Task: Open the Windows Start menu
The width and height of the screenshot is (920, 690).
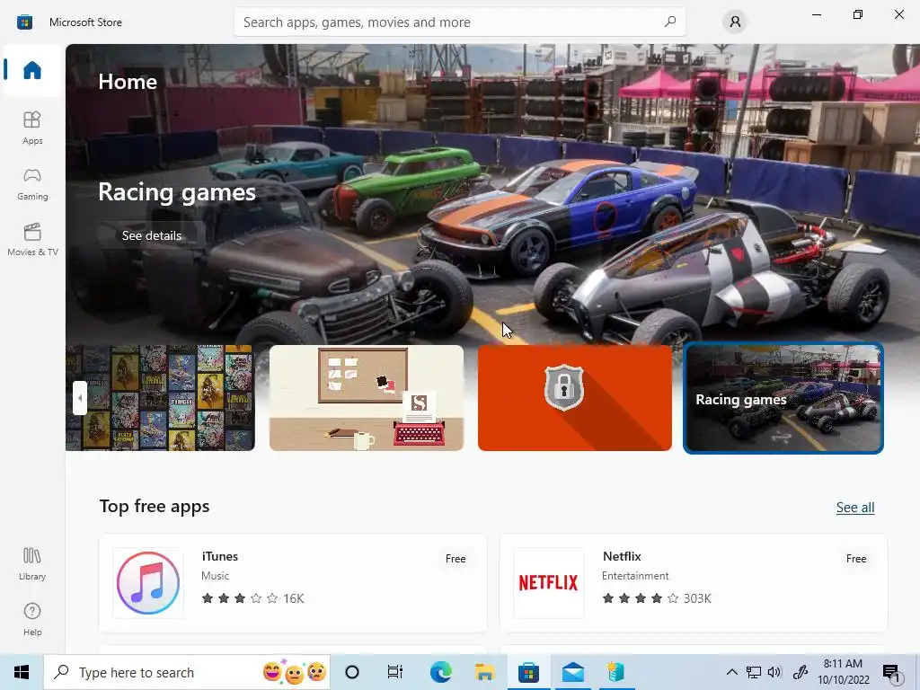Action: pyautogui.click(x=22, y=672)
